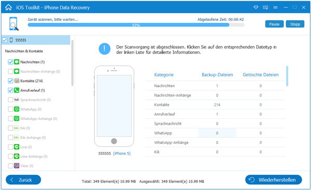The image size is (311, 190).
Task: Click the Line-Anhänge icon
Action: coord(17,156)
